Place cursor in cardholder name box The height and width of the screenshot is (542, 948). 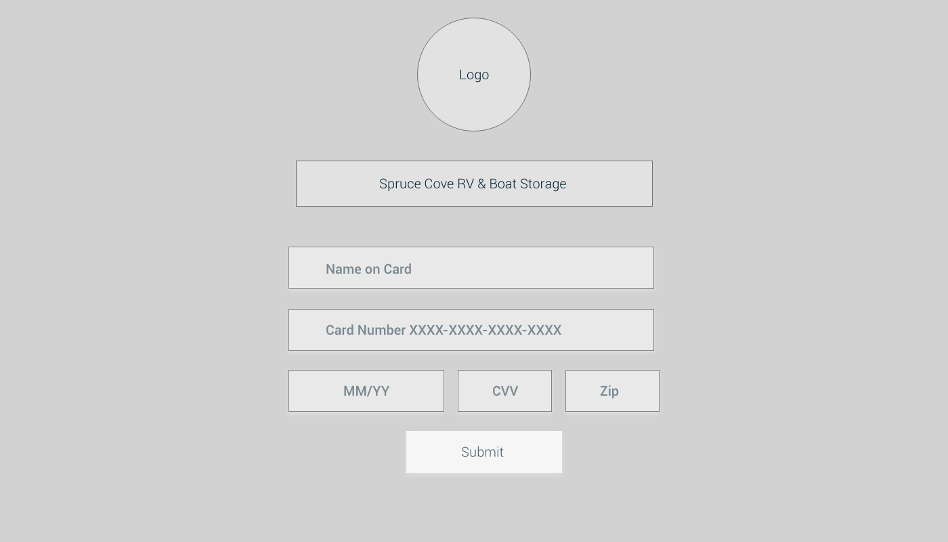(471, 268)
